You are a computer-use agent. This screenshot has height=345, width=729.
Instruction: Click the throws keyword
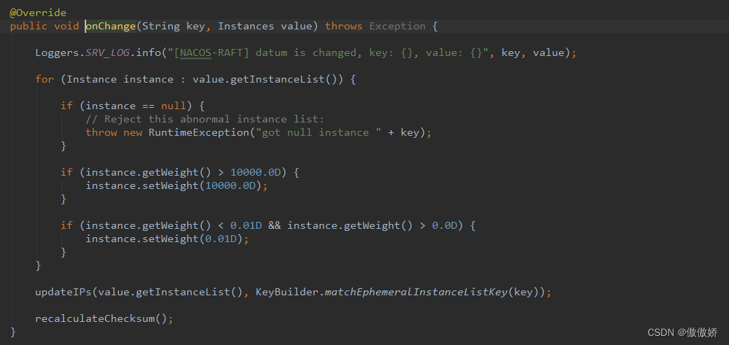pos(344,26)
